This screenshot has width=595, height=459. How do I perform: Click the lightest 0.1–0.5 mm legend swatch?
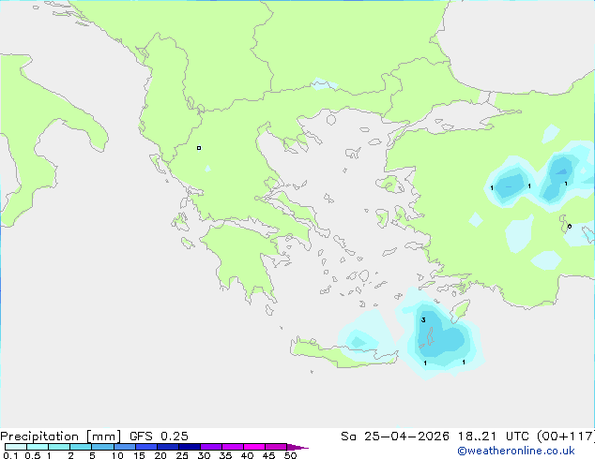point(16,447)
